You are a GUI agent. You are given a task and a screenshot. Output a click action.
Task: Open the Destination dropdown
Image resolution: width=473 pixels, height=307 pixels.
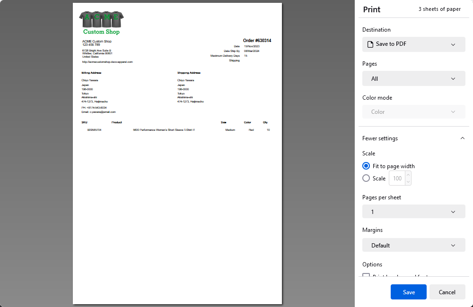click(x=413, y=44)
